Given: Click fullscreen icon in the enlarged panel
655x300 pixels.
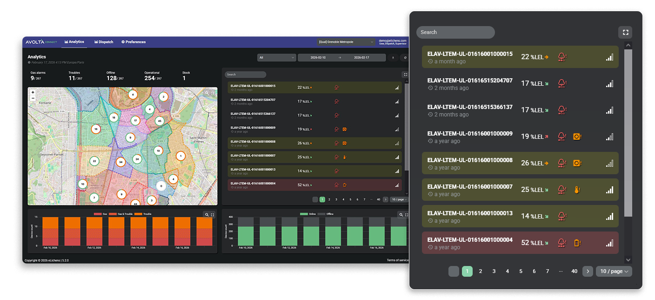Looking at the screenshot, I should coord(625,32).
